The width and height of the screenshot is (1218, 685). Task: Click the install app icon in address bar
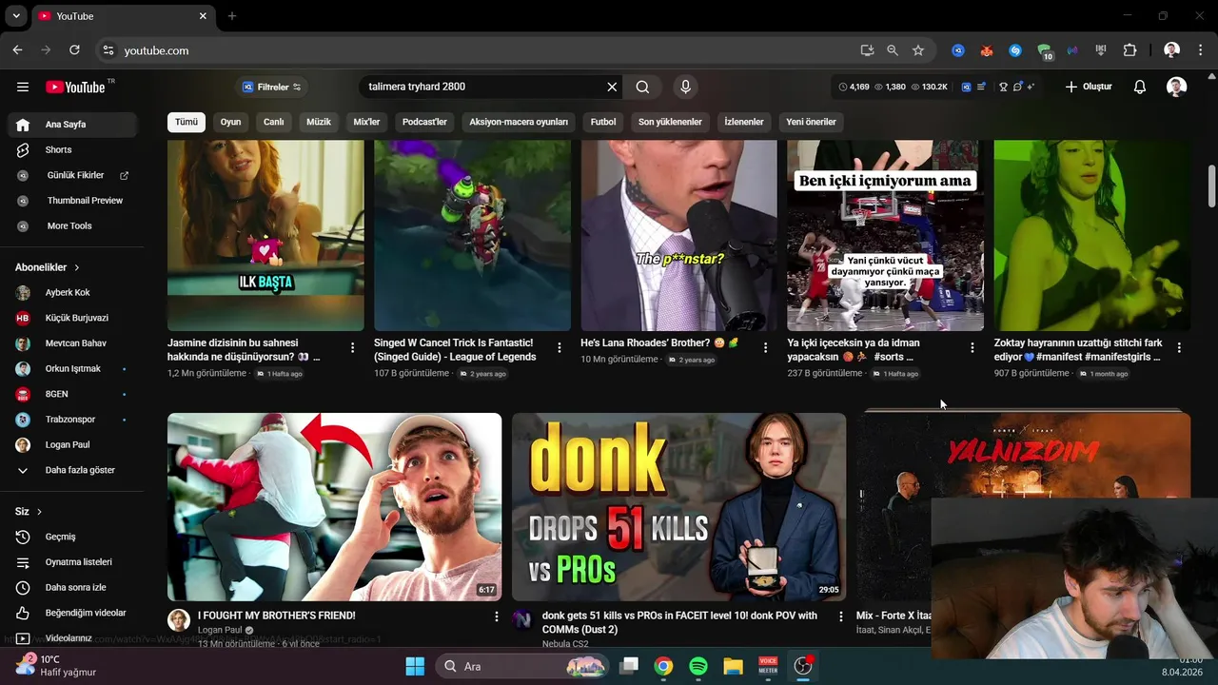pyautogui.click(x=867, y=50)
